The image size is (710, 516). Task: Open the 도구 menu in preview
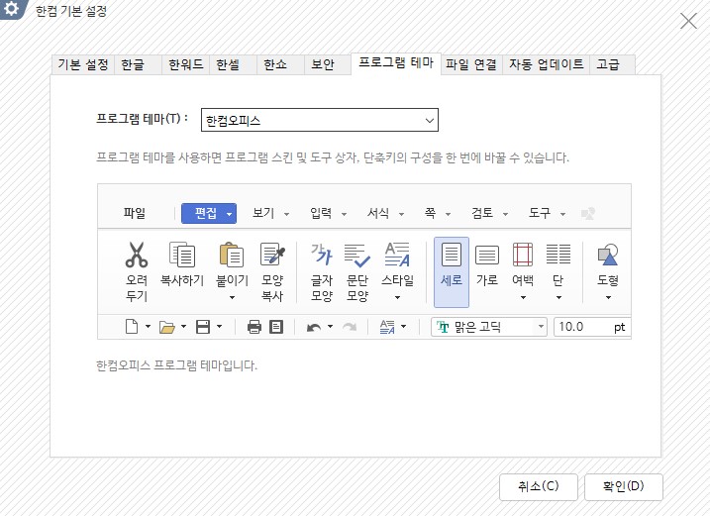pos(547,213)
